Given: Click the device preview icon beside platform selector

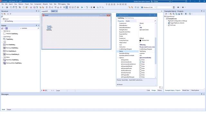Looking at the screenshot, I should (x=174, y=7).
